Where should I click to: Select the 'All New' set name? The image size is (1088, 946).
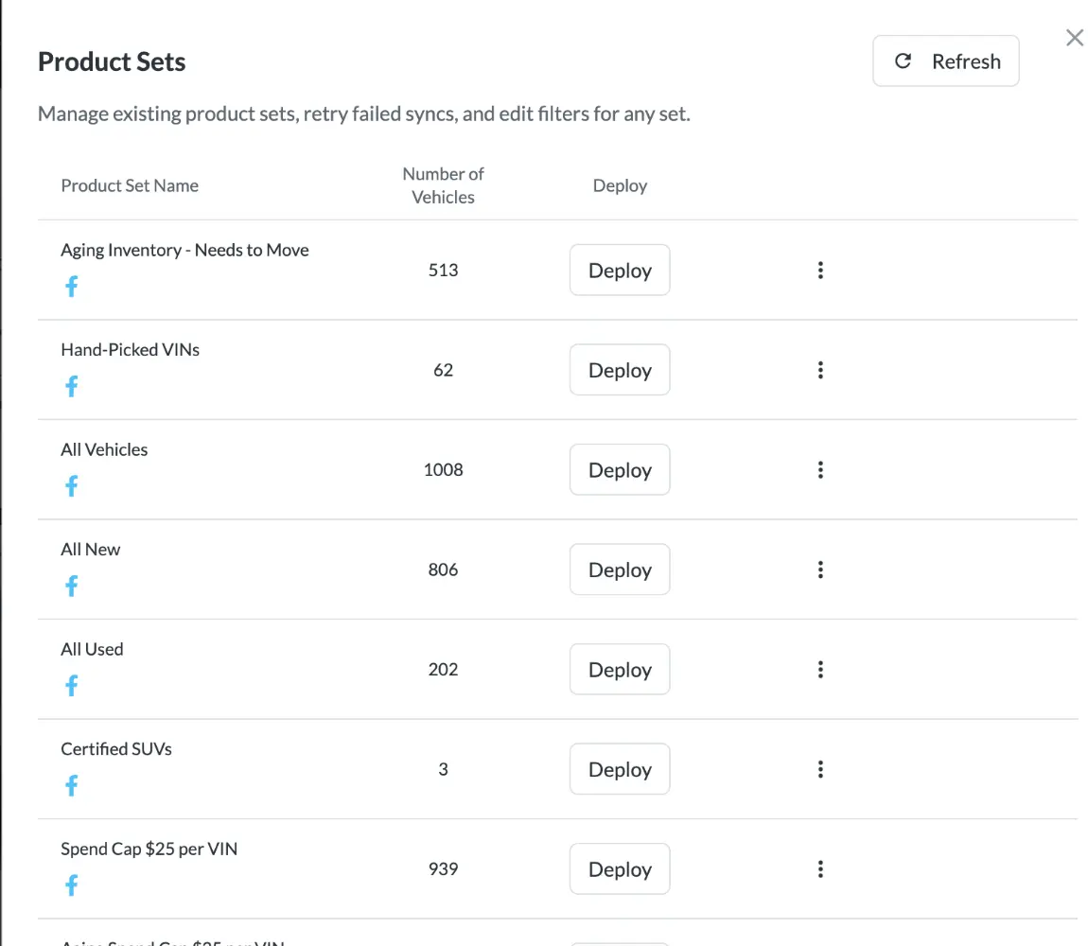[90, 550]
